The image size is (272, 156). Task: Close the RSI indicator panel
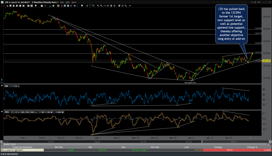click(2, 85)
